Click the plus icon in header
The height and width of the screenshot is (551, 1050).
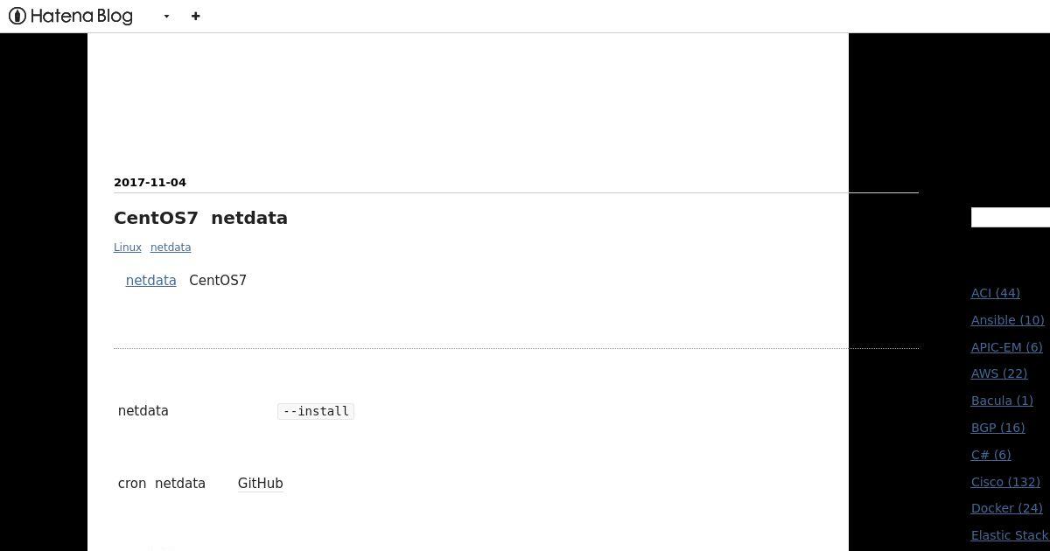click(195, 16)
